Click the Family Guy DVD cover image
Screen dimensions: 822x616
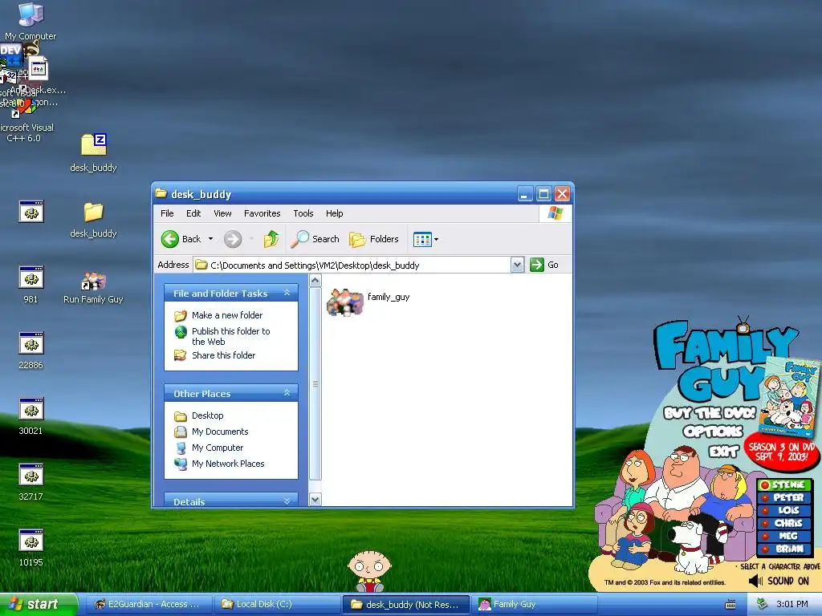coord(790,396)
